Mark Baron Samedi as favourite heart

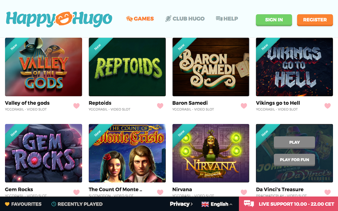pos(244,106)
